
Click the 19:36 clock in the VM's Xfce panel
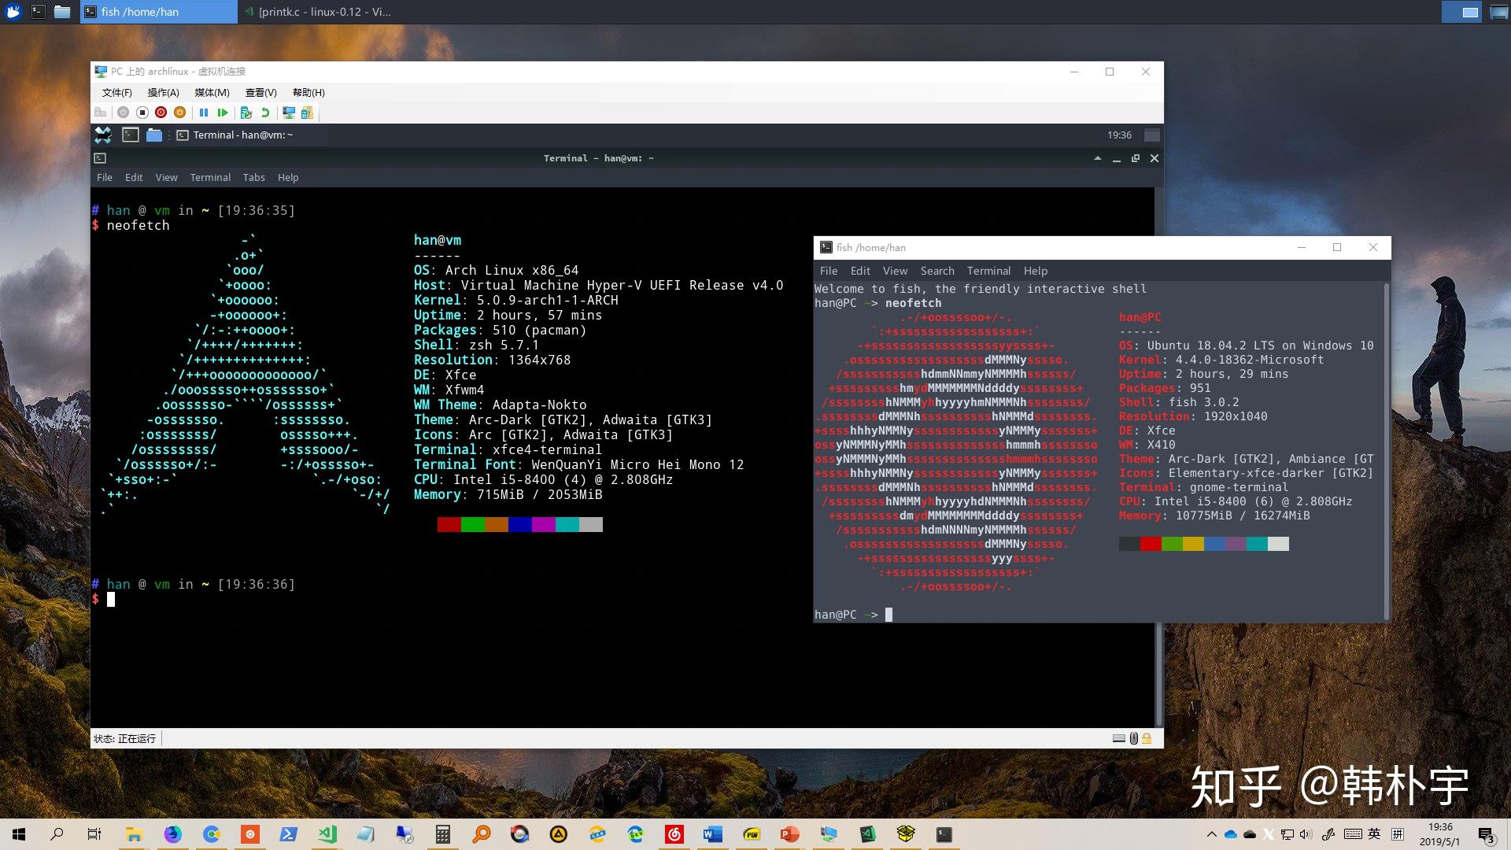point(1119,135)
